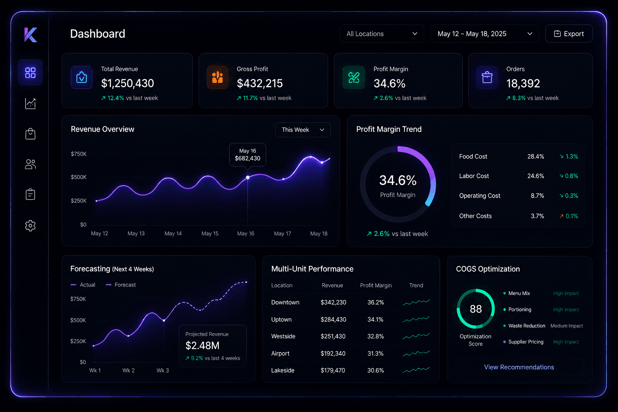The image size is (618, 412).
Task: Click the Location column header
Action: click(x=282, y=285)
